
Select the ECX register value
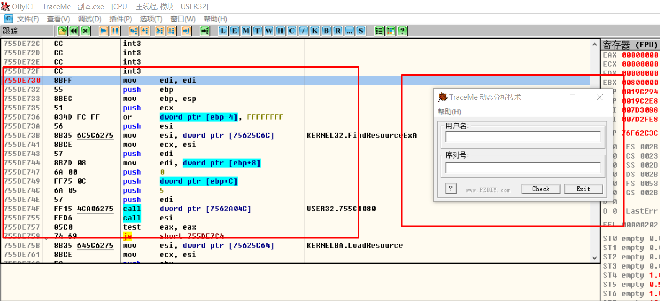[640, 64]
